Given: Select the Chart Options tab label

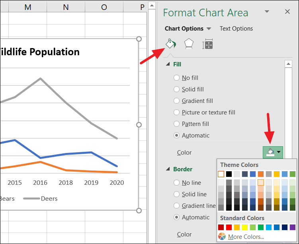Looking at the screenshot, I should (x=184, y=29).
